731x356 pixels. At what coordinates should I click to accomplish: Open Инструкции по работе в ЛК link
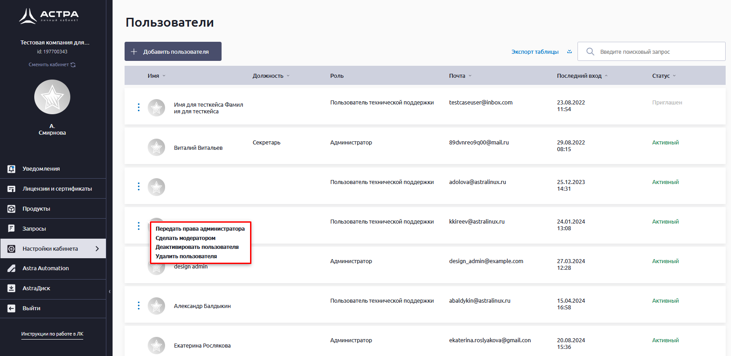click(x=52, y=334)
